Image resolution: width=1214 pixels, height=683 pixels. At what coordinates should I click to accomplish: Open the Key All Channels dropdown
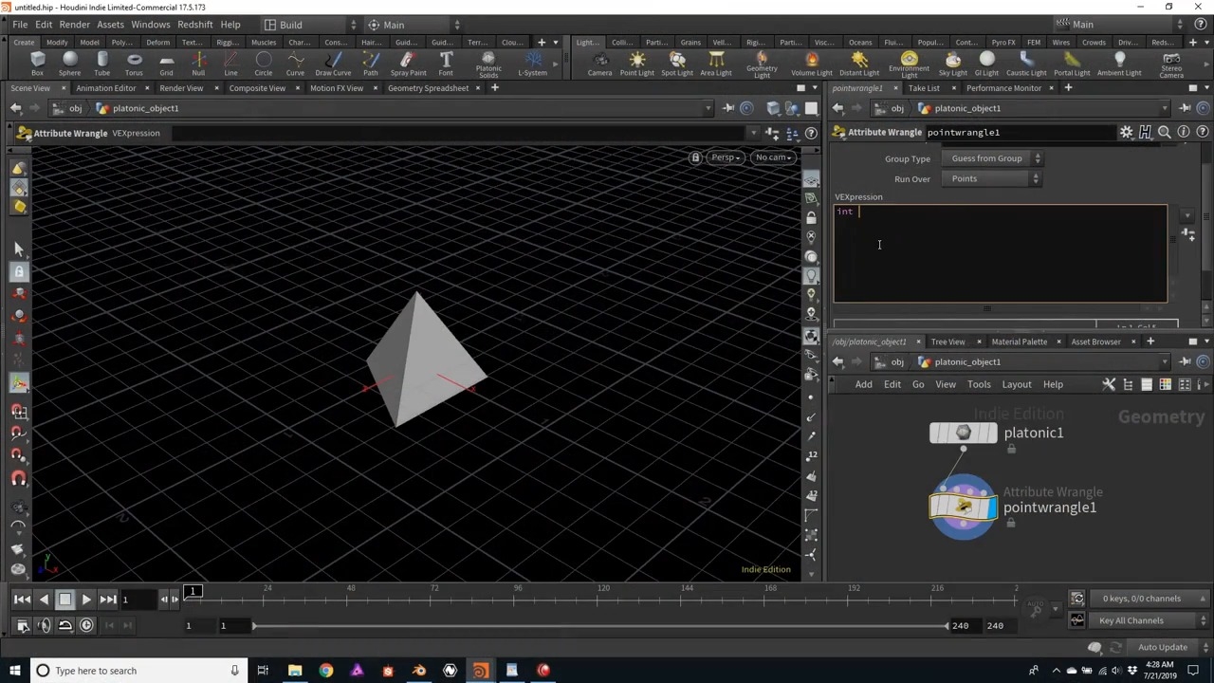tap(1150, 620)
